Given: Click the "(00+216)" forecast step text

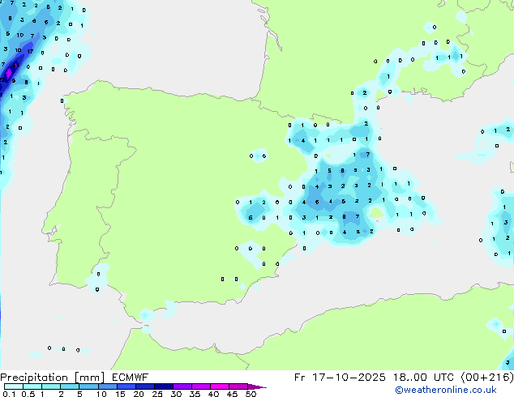Looking at the screenshot, I should (487, 377).
